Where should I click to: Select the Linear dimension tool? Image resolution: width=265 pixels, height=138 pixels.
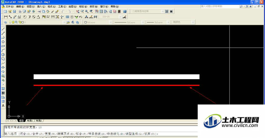[6, 17]
